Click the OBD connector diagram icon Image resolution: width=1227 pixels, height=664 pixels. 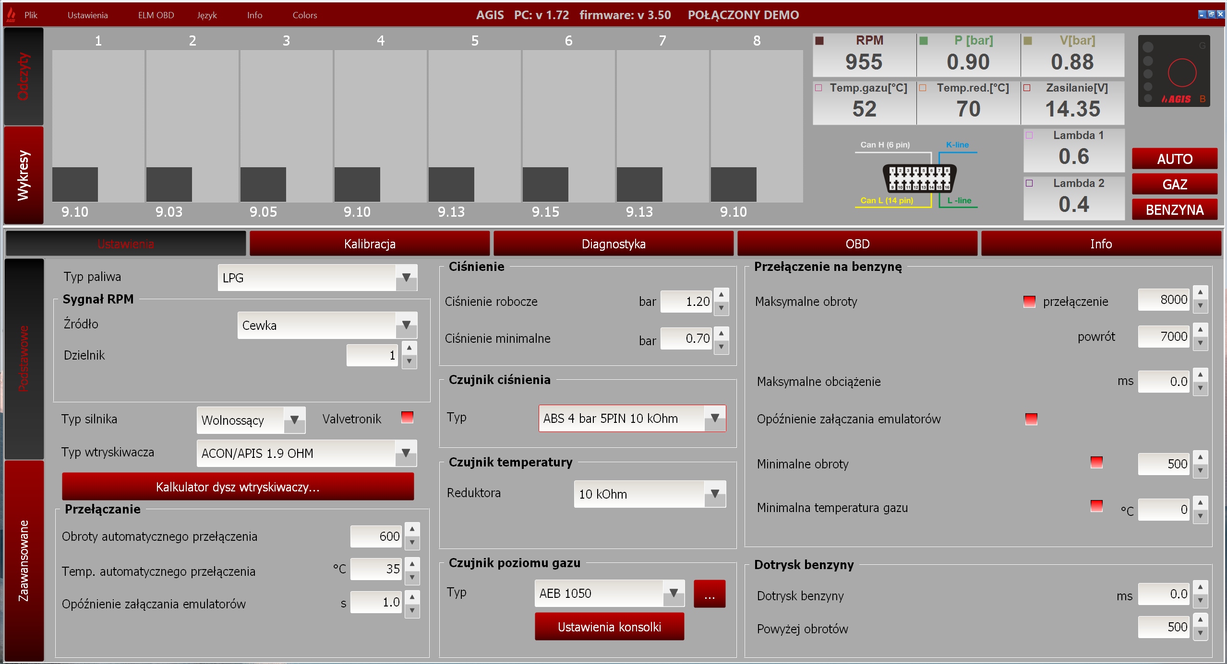click(919, 178)
